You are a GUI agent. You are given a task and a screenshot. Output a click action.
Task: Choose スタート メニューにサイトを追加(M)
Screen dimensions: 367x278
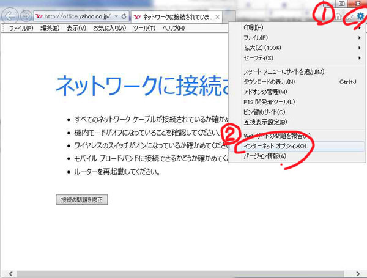(x=297, y=71)
